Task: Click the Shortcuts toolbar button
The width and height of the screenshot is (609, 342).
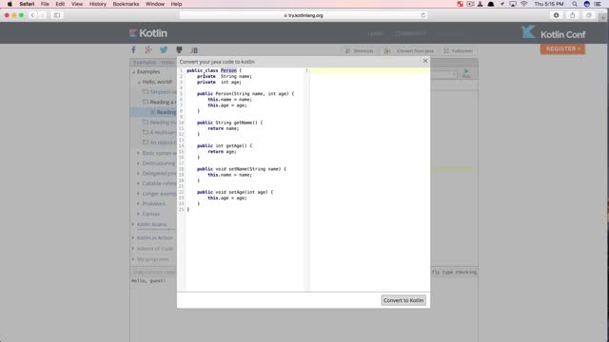Action: [x=360, y=50]
